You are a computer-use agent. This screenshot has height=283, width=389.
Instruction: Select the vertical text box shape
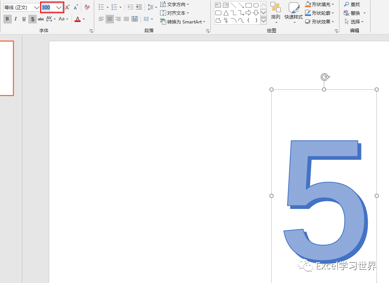point(226,5)
